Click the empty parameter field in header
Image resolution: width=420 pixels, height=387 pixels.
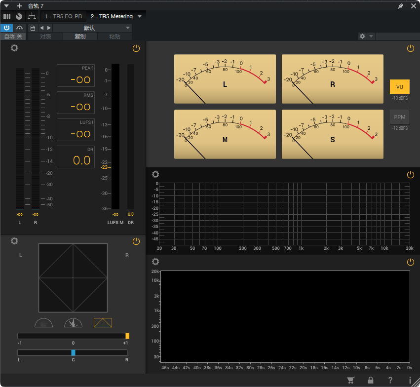(397, 36)
